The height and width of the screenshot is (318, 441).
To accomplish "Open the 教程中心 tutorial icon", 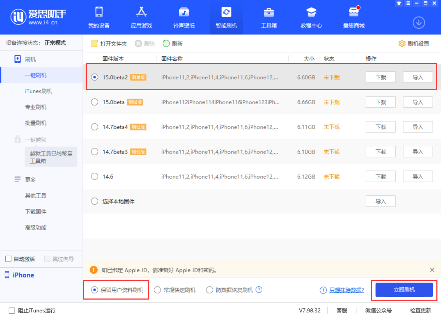I will [x=311, y=12].
